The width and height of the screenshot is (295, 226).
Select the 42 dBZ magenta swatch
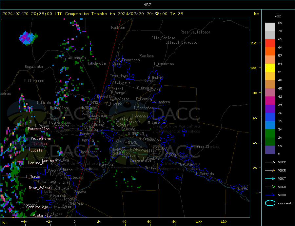pyautogui.click(x=270, y=101)
